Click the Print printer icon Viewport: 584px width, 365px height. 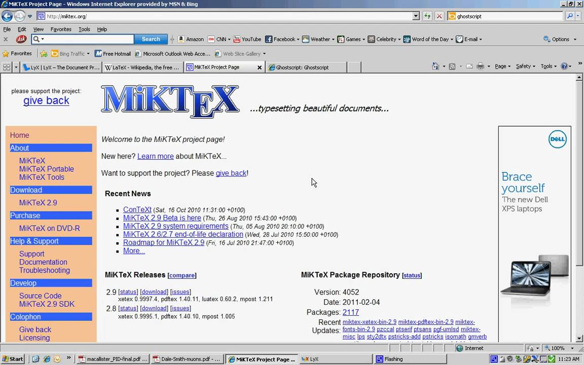[x=481, y=66]
